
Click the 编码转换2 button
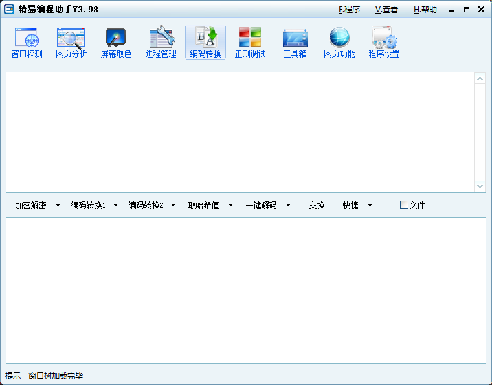tap(146, 205)
